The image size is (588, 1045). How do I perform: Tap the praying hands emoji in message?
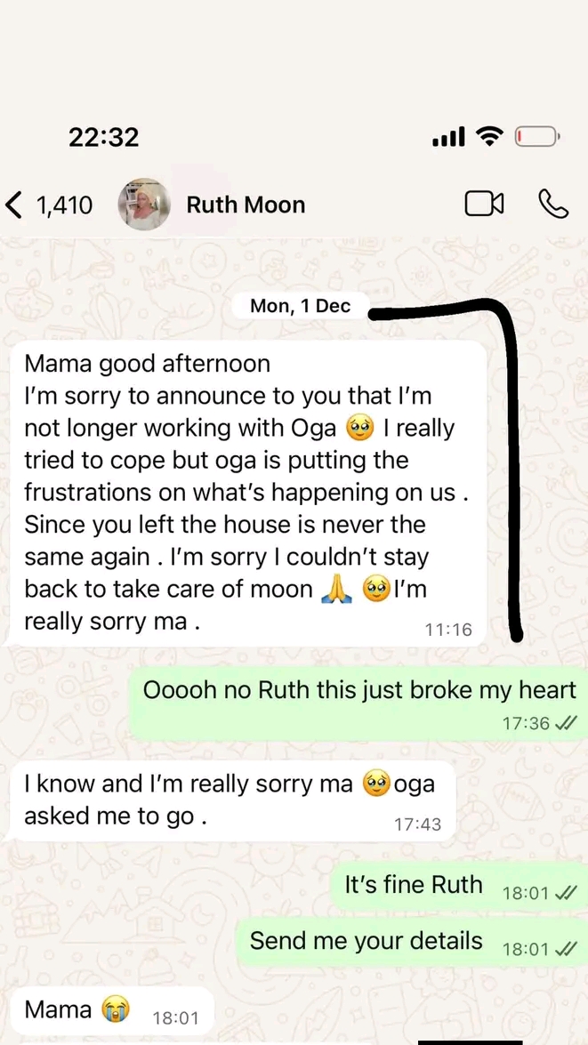[336, 591]
